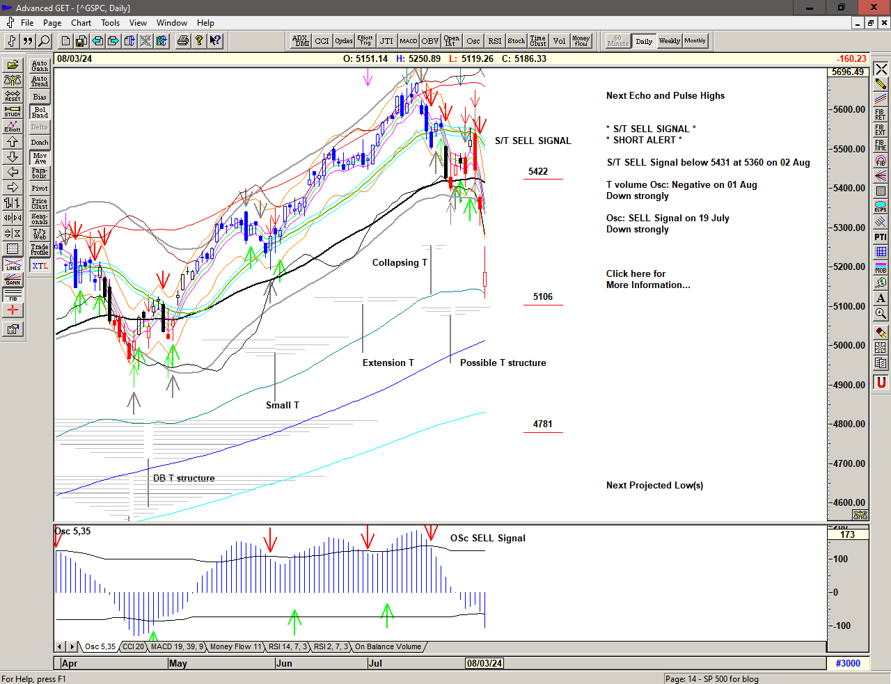Select the text annotation A tool

coord(881,299)
